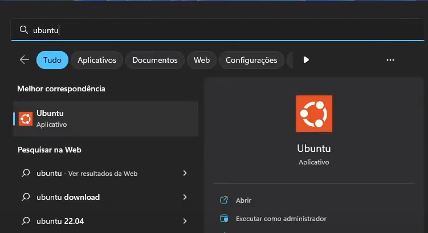
Task: Switch to the Web filter
Action: click(202, 60)
